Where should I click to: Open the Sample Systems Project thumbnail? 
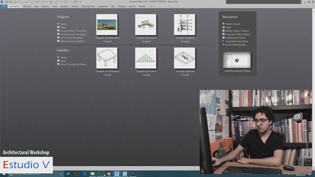click(x=185, y=25)
